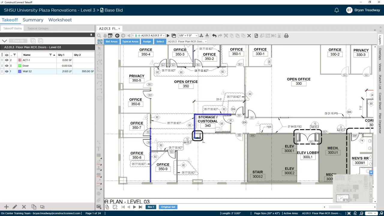384x216 pixels.
Task: Click the Typical Areas button
Action: click(x=130, y=41)
